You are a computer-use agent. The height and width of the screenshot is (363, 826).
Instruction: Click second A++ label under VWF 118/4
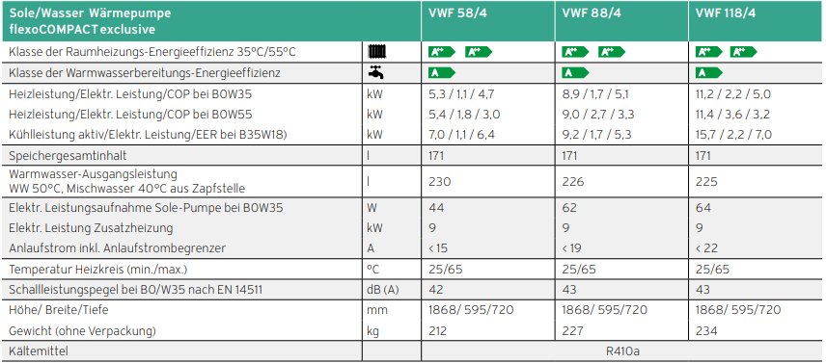click(743, 51)
